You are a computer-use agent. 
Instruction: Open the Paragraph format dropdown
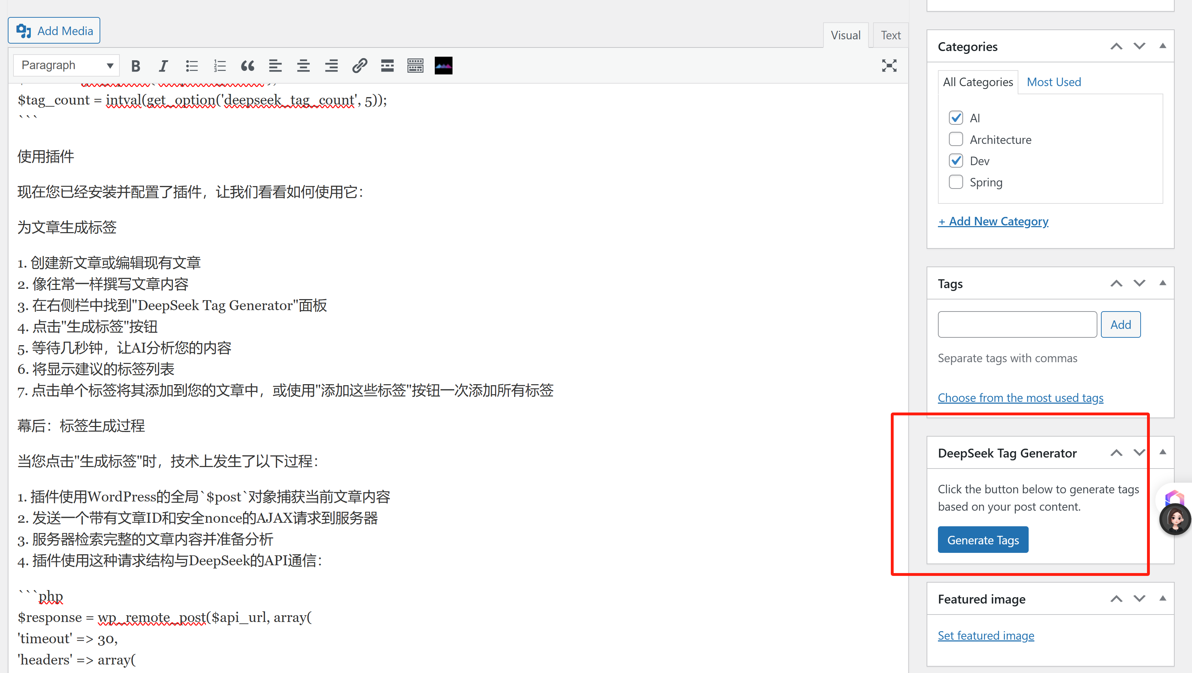pyautogui.click(x=67, y=65)
